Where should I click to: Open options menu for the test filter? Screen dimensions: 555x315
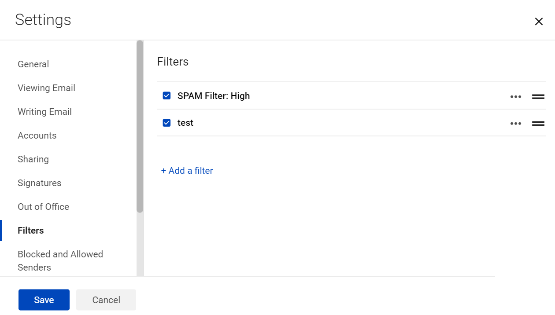[x=515, y=123]
